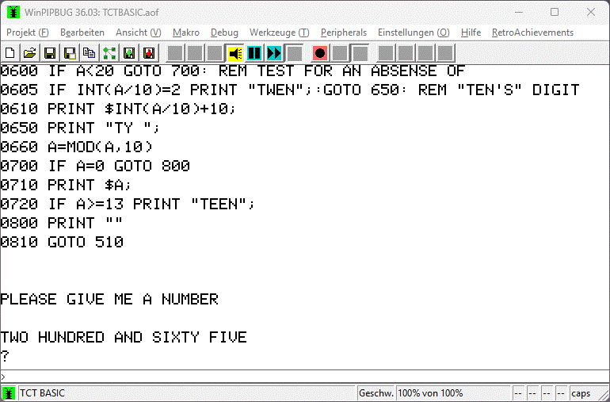The image size is (610, 402).
Task: Click the red-framed snapshot icon
Action: 149,53
